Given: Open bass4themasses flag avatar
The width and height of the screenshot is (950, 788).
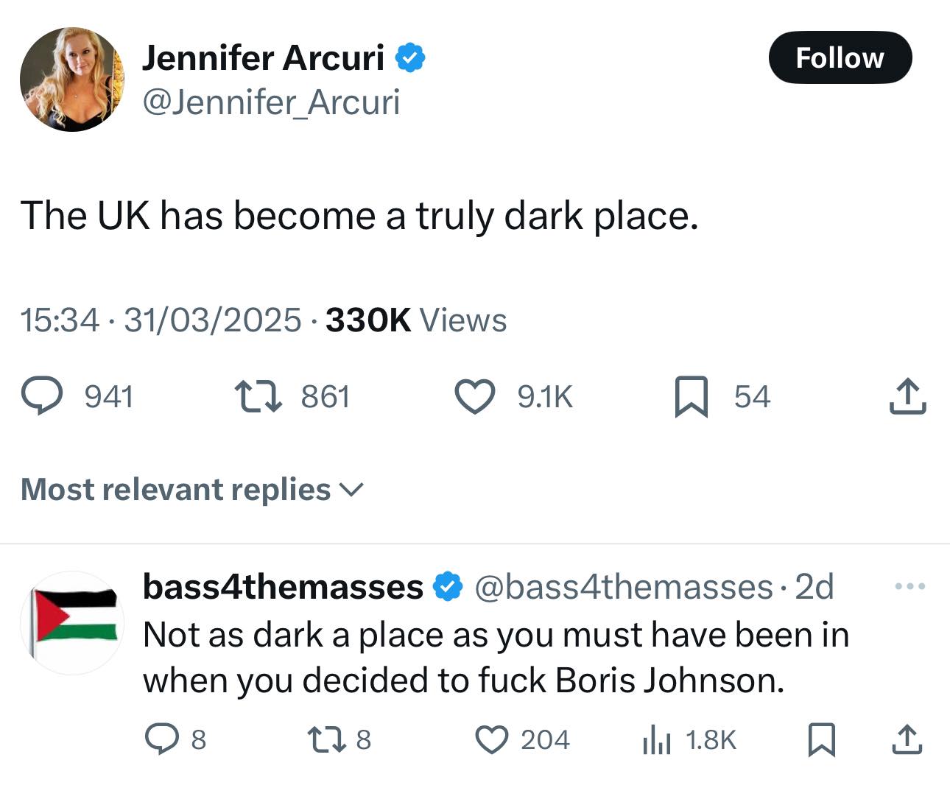Looking at the screenshot, I should [72, 622].
